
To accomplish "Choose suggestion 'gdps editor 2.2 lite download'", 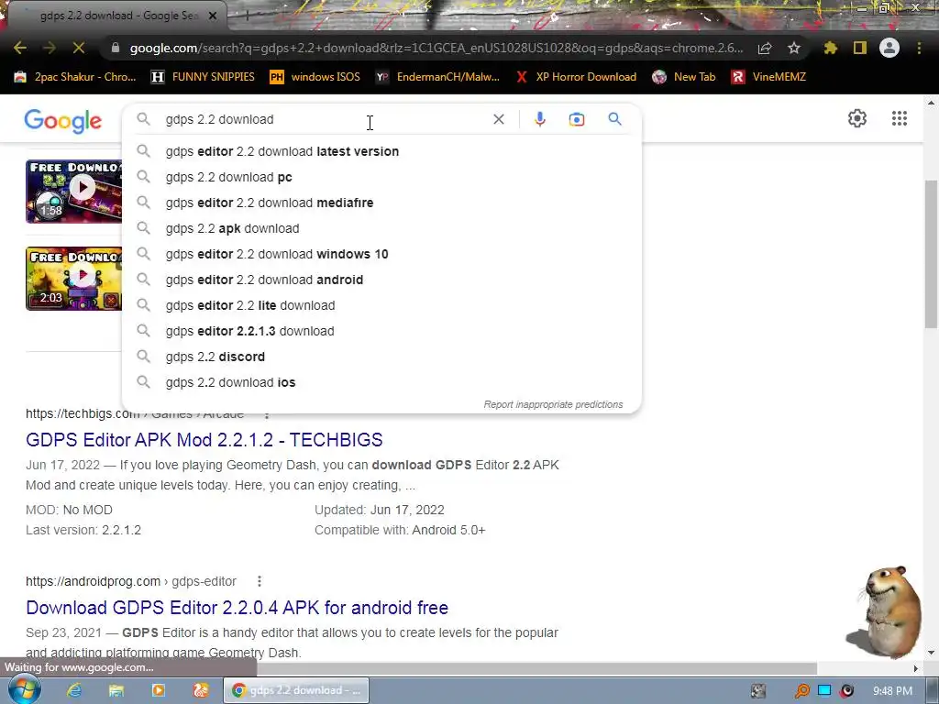I will 381,306.
